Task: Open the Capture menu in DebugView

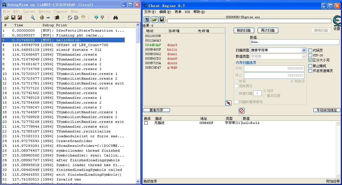Action: pos(29,11)
